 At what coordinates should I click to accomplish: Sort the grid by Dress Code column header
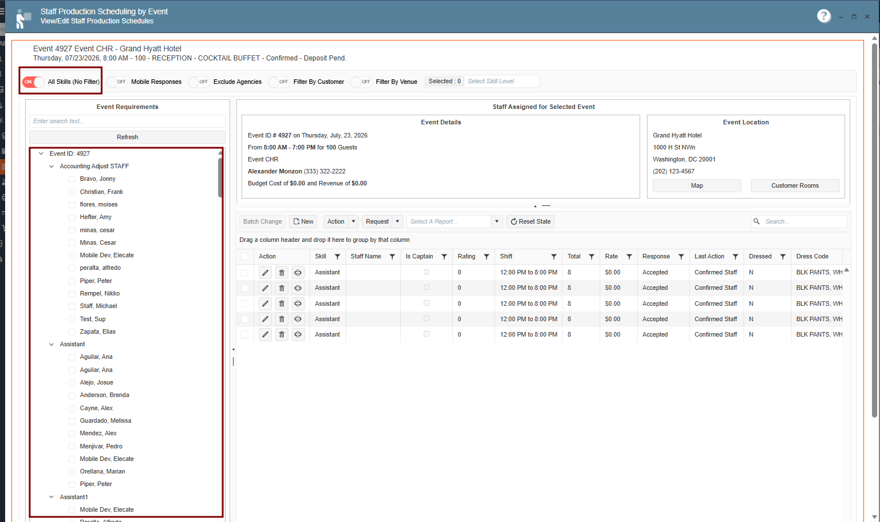812,257
